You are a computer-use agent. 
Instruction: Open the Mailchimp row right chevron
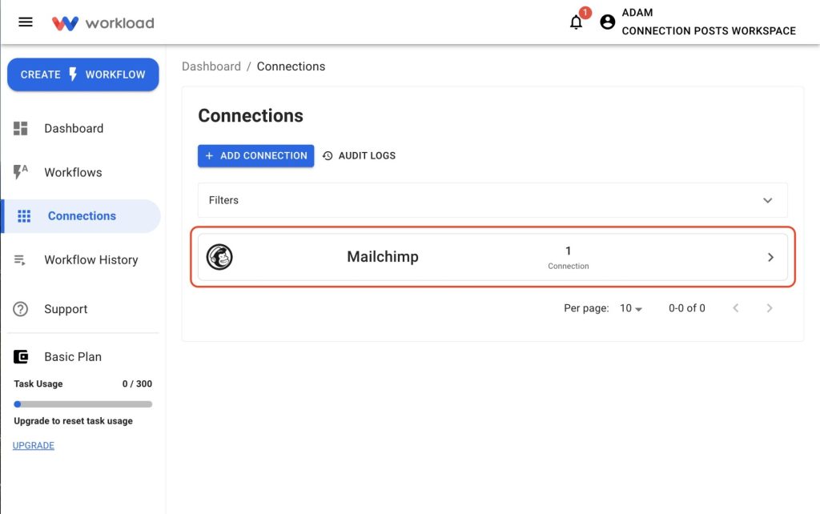click(770, 257)
